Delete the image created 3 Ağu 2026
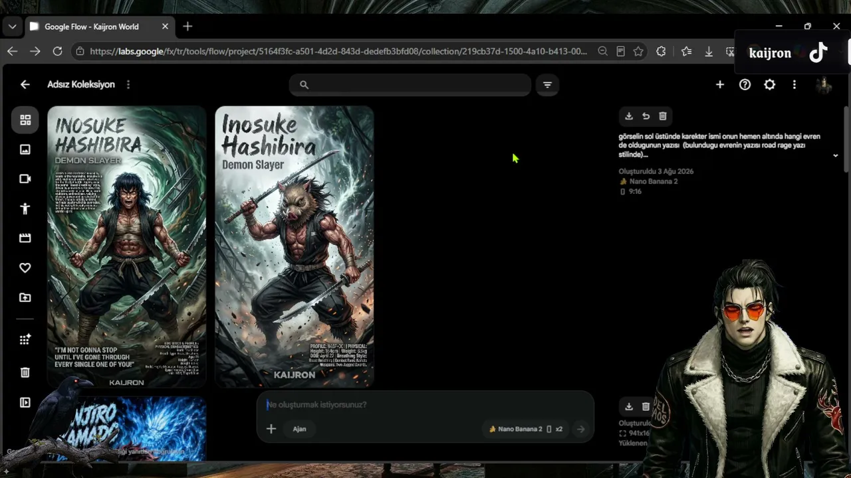Viewport: 851px width, 478px height. tap(663, 116)
